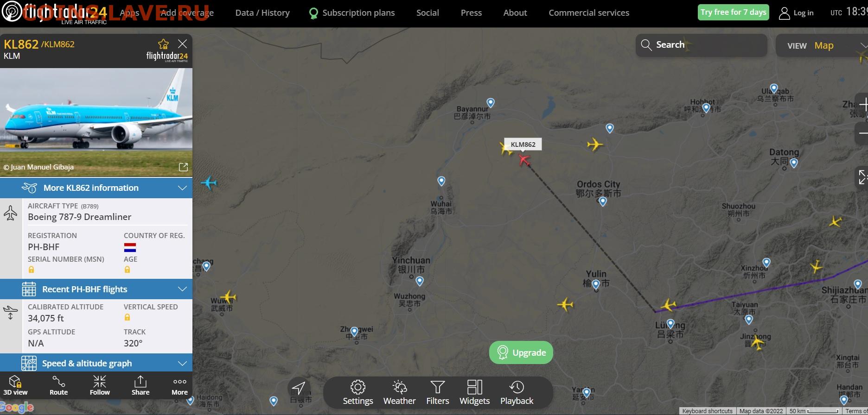Screen dimensions: 868x415
Task: Start Playback of air traffic
Action: (x=517, y=392)
